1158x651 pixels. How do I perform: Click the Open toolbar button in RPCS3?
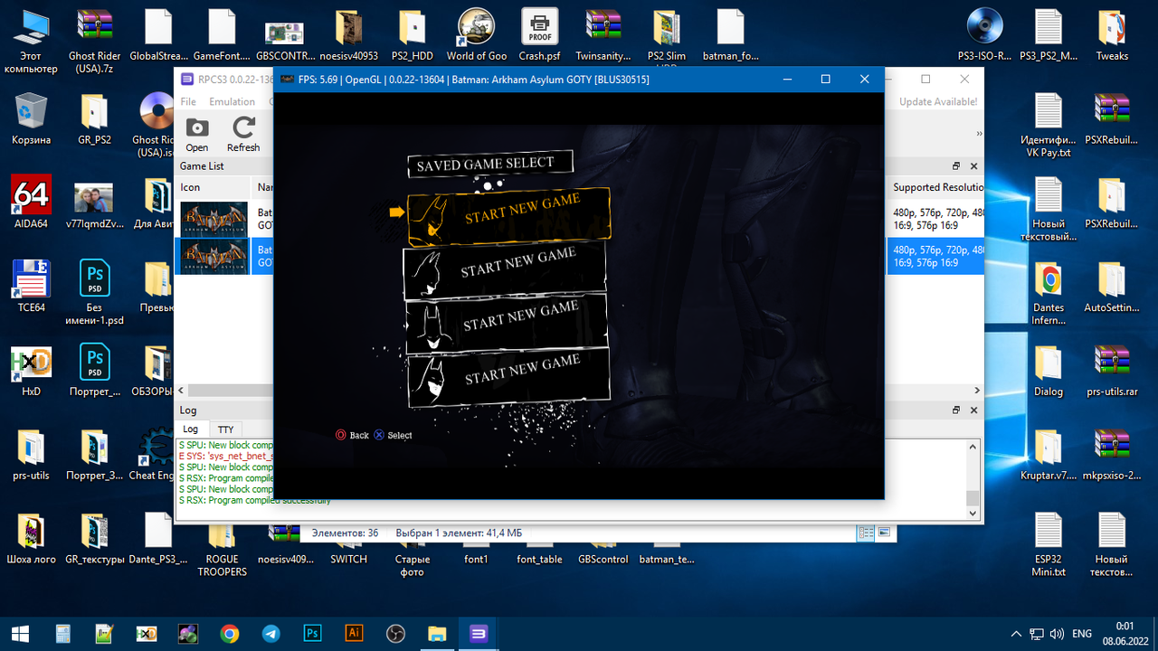click(197, 135)
